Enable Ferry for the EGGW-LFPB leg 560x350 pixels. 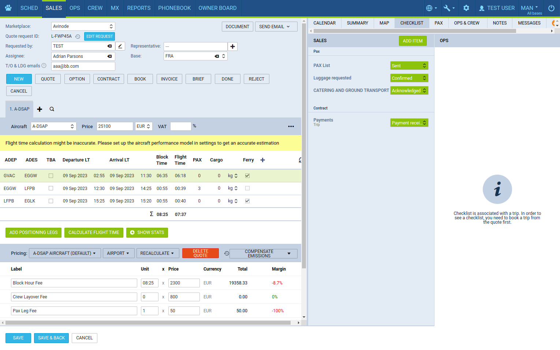[x=247, y=188]
